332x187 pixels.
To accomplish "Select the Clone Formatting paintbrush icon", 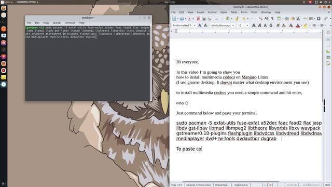I will point(237,19).
